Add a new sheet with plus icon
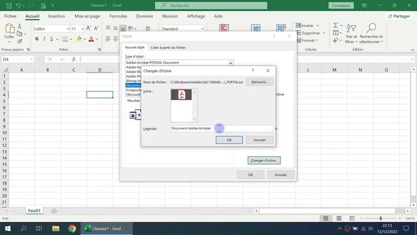The image size is (417, 235). point(54,211)
